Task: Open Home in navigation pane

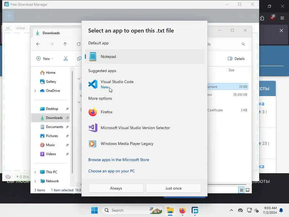Action: tap(51, 73)
